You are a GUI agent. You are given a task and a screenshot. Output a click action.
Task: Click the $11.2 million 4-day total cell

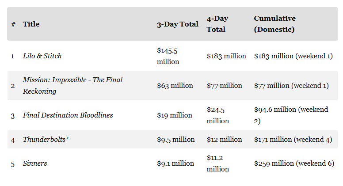tap(218, 163)
